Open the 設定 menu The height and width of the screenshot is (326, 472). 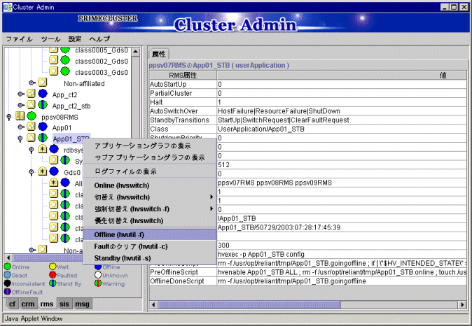pos(75,39)
